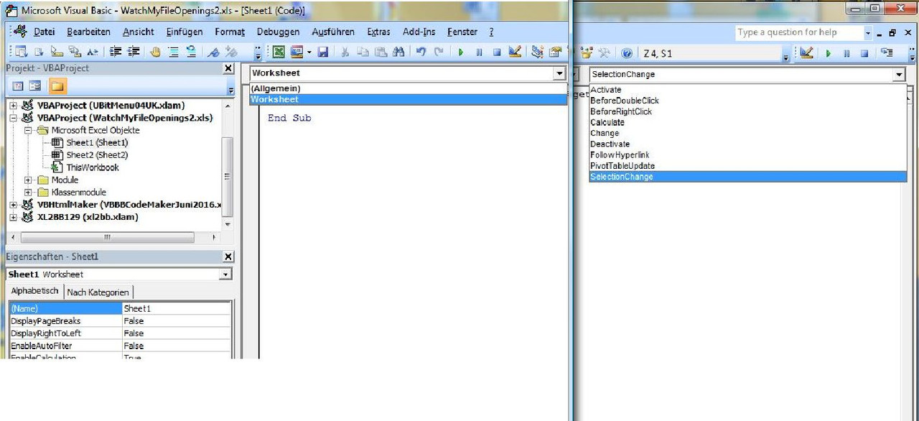Click the Project Explorer toolbar icon
919x421 pixels.
(537, 52)
